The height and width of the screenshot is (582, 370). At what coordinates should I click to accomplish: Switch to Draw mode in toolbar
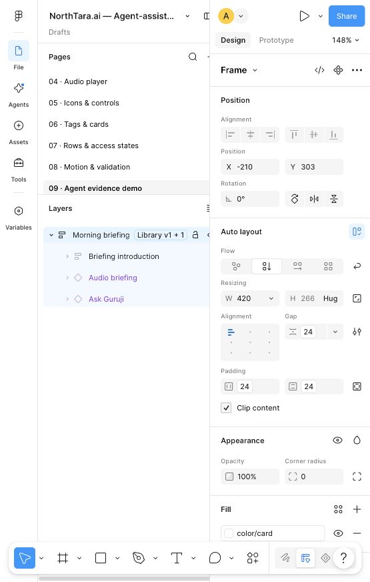(285, 558)
